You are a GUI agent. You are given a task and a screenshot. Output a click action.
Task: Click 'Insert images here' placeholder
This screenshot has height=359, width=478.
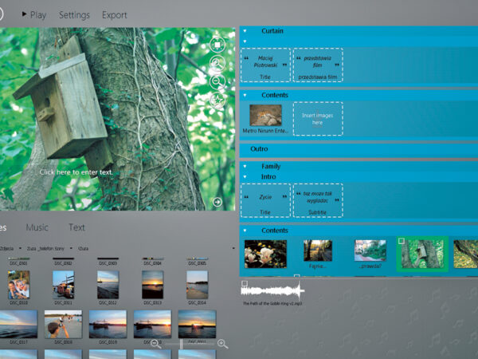(x=317, y=118)
